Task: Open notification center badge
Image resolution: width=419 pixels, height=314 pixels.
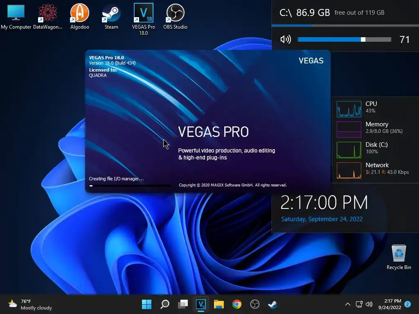Action: coord(408,304)
